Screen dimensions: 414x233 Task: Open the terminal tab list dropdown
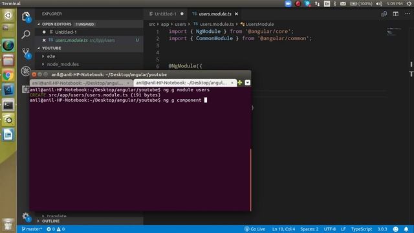pos(247,83)
